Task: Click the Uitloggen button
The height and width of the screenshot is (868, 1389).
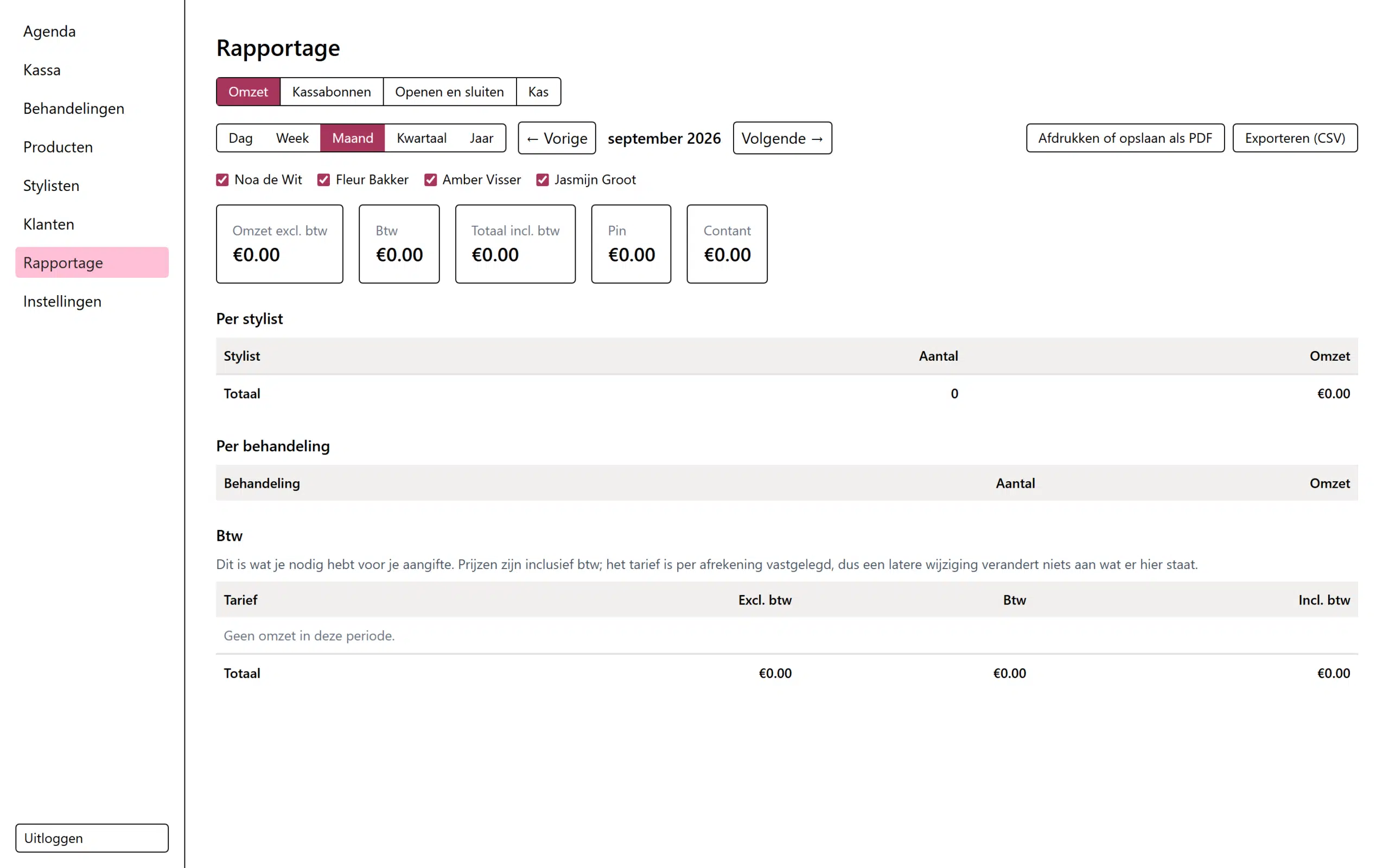Action: (x=92, y=838)
